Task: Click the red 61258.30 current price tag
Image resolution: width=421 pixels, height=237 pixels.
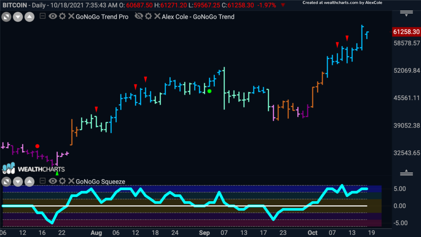Action: coord(406,32)
